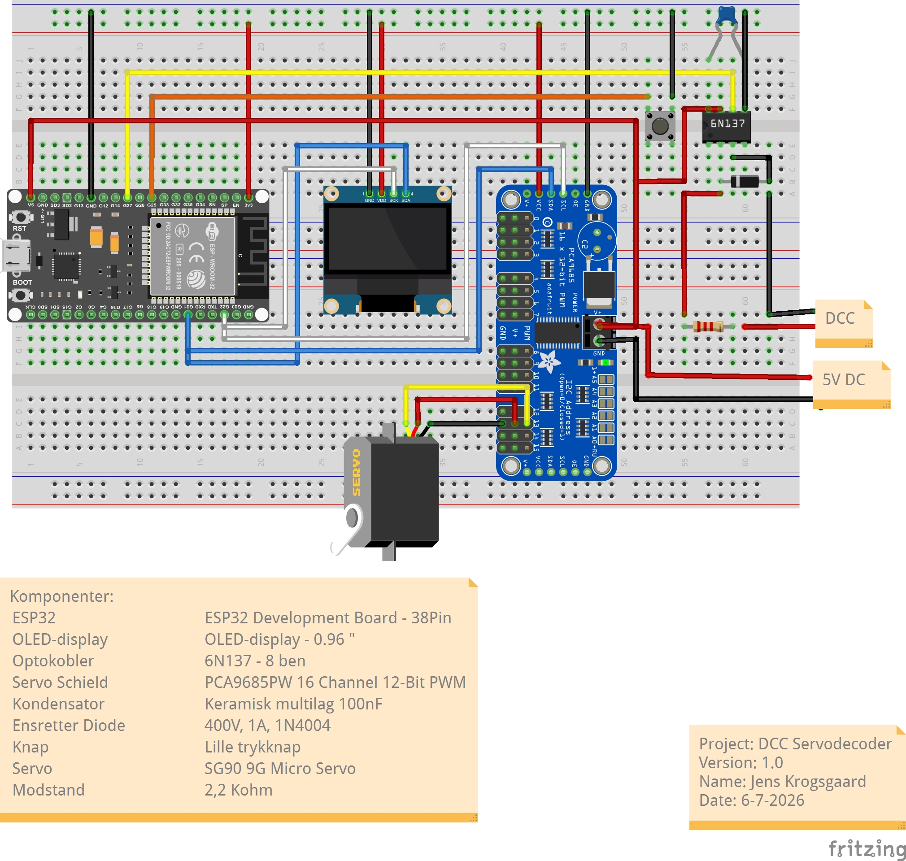This screenshot has height=861, width=906.
Task: Select the OLED display black screen
Action: pyautogui.click(x=388, y=238)
